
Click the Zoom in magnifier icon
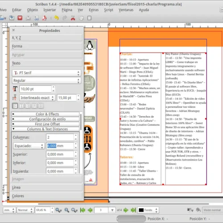[74, 210]
